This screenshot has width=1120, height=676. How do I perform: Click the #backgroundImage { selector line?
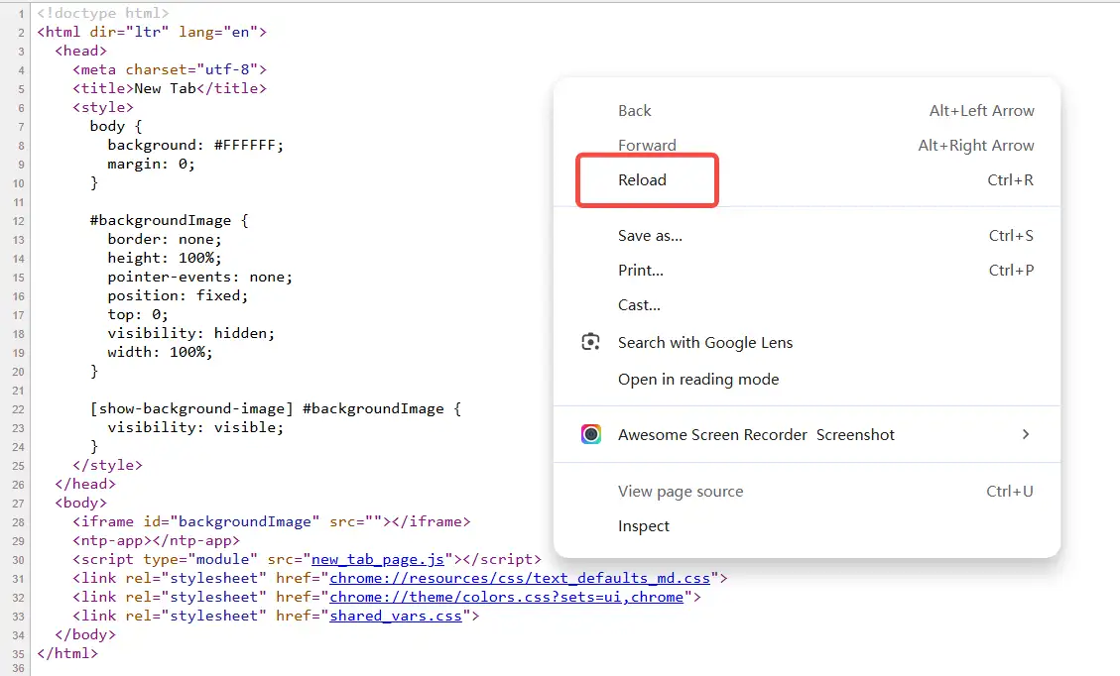pos(170,221)
